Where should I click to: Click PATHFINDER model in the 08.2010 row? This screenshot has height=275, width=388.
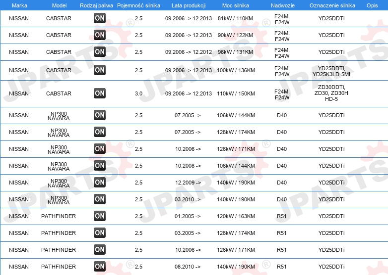point(59,267)
